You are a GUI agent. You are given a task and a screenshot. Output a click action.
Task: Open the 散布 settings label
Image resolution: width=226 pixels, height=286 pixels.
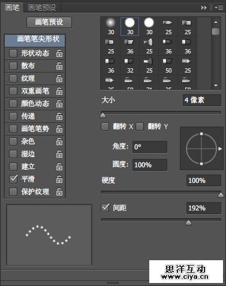(28, 66)
